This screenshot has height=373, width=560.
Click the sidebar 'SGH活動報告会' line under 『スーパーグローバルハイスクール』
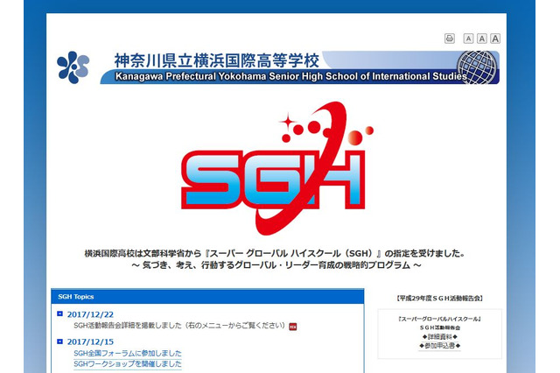(x=439, y=327)
